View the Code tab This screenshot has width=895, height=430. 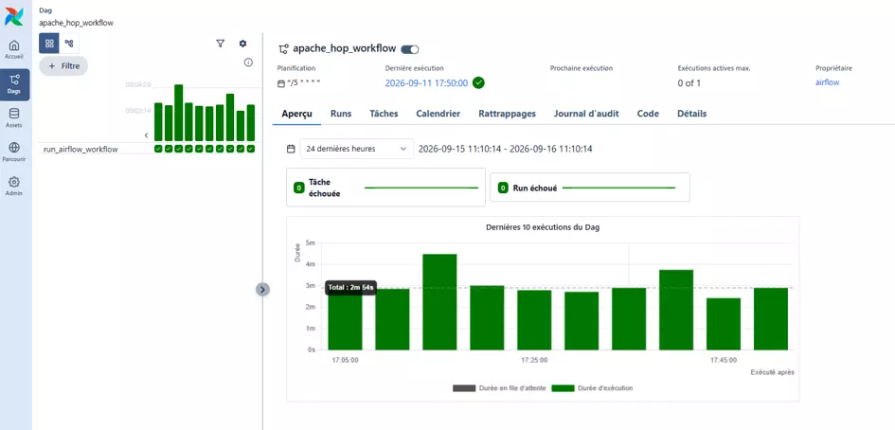pos(648,114)
